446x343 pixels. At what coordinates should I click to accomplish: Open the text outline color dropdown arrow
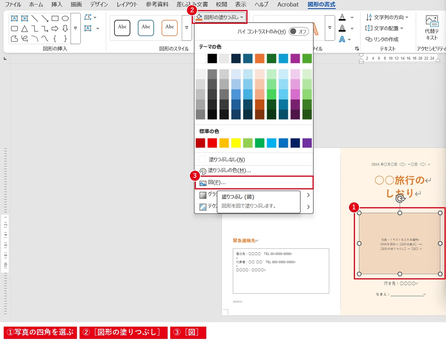pyautogui.click(x=352, y=28)
